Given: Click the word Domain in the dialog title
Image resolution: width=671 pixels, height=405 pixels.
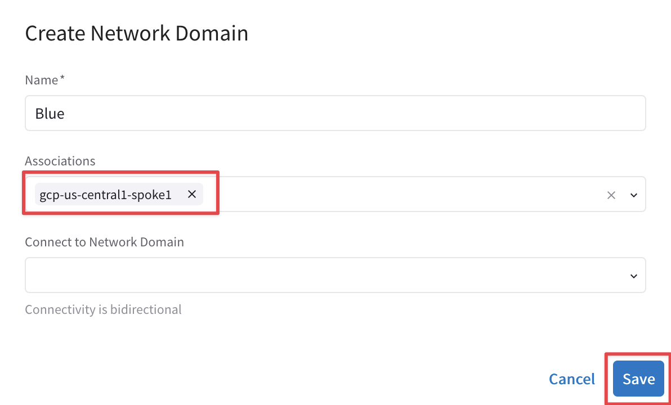Looking at the screenshot, I should [x=212, y=33].
